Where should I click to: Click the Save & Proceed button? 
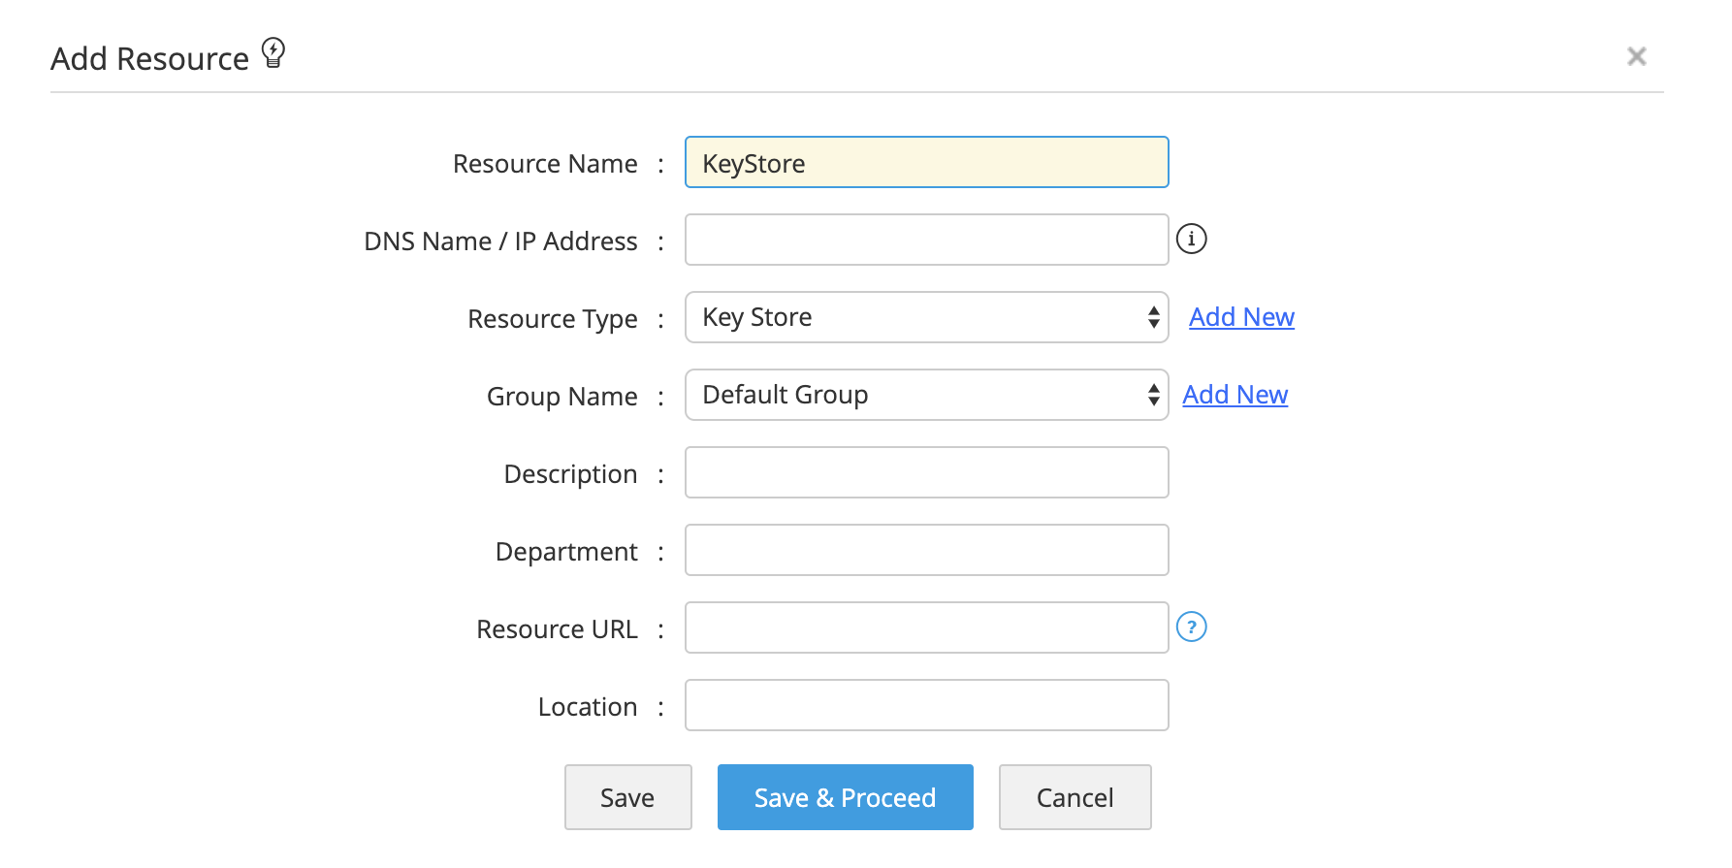tap(845, 797)
